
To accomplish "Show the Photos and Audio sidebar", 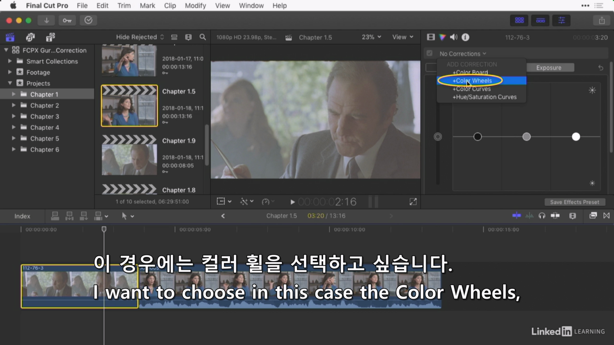I will [x=30, y=37].
